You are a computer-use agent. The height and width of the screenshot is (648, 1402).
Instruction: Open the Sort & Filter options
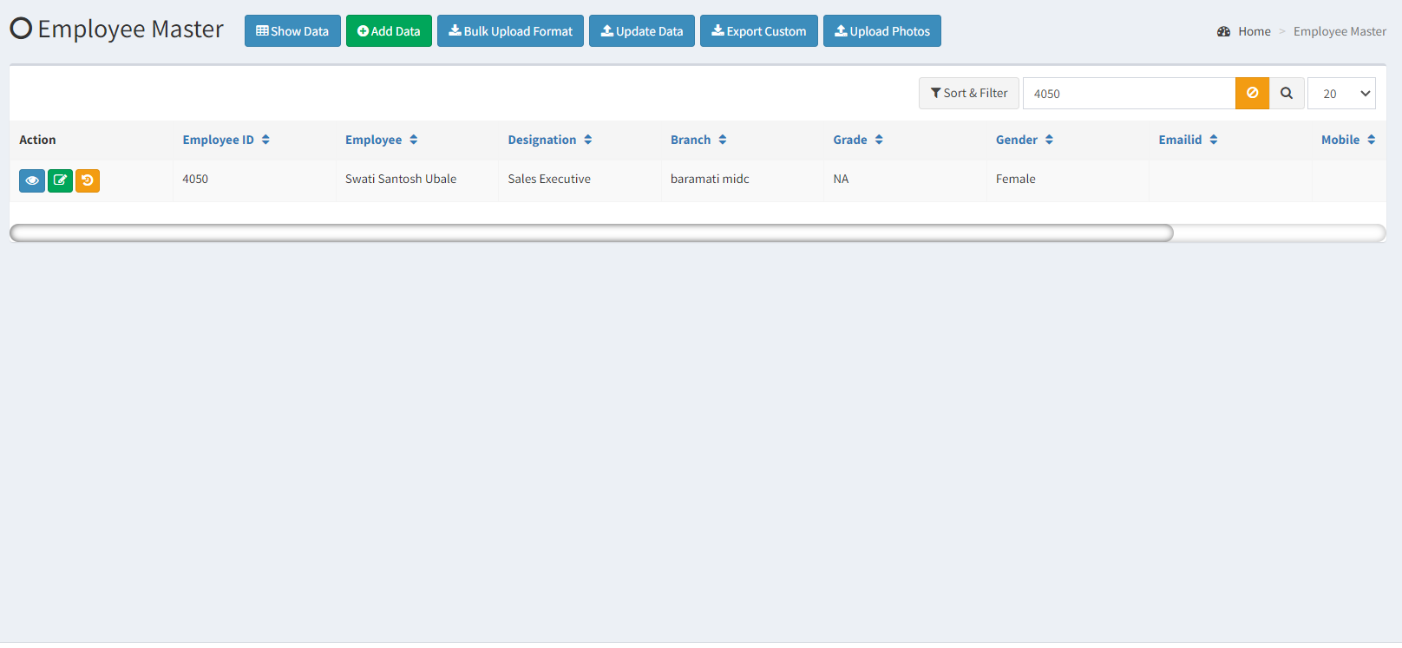click(968, 93)
